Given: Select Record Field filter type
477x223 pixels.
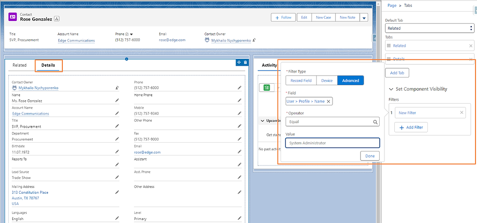Looking at the screenshot, I should pos(301,81).
